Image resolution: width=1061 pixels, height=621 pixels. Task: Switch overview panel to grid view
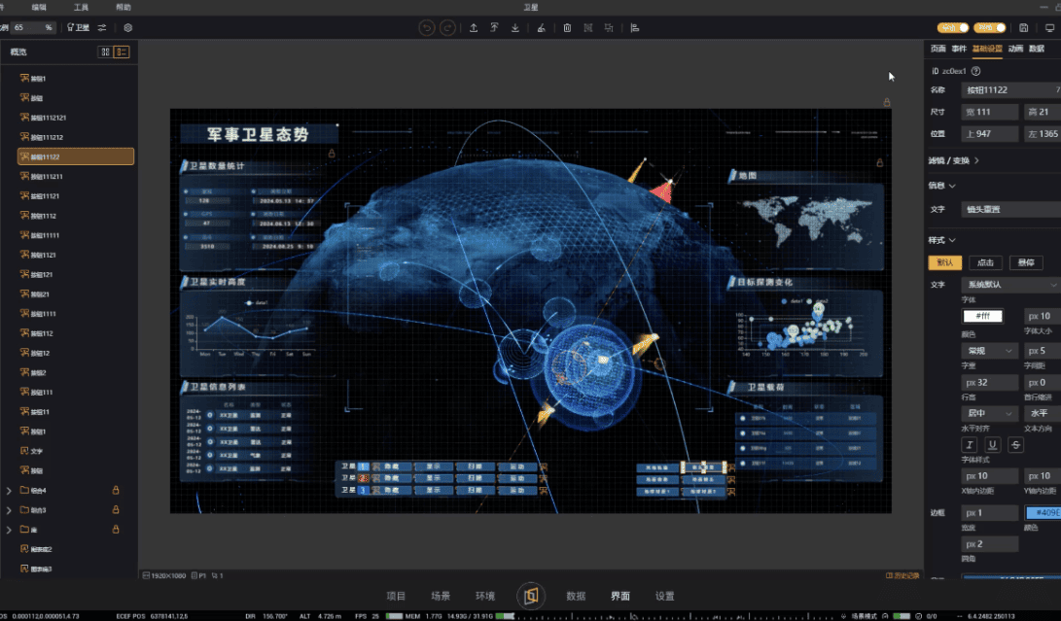point(105,52)
